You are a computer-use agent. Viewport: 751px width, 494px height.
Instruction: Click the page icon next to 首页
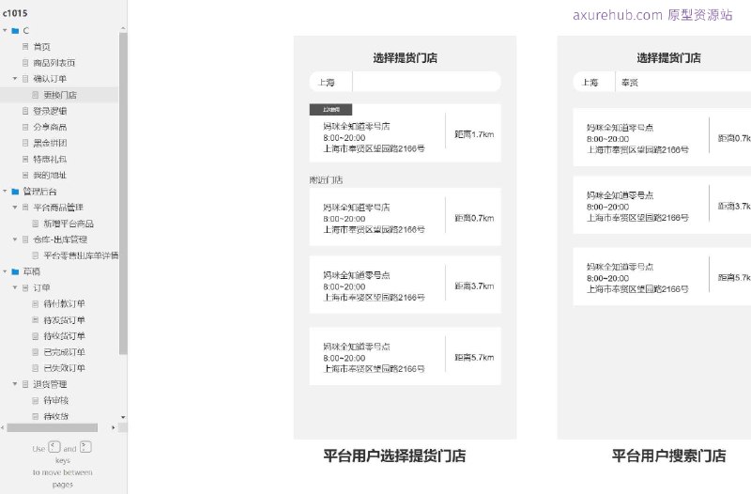point(25,46)
